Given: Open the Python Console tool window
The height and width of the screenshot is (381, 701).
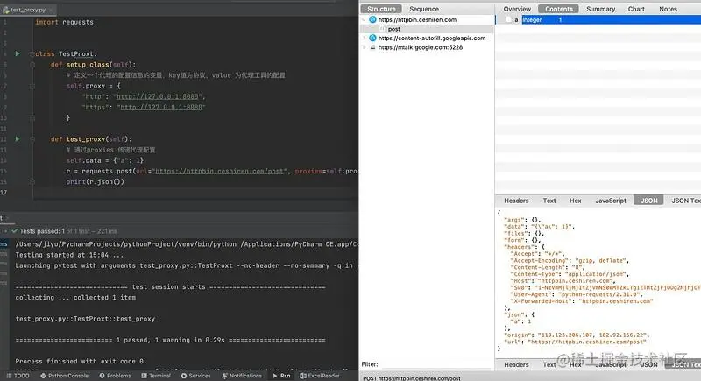Looking at the screenshot, I should tap(64, 376).
